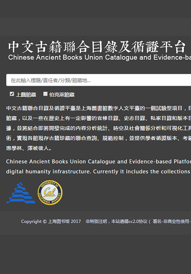Click the 伯克萊館藏 label text
This screenshot has width=191, height=274.
pyautogui.click(x=62, y=95)
